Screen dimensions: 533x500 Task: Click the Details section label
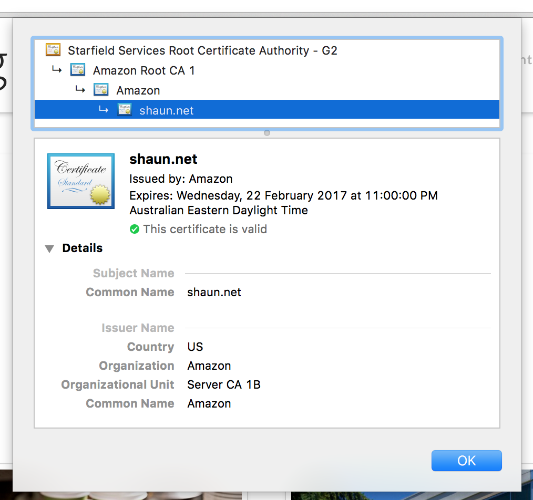(83, 248)
